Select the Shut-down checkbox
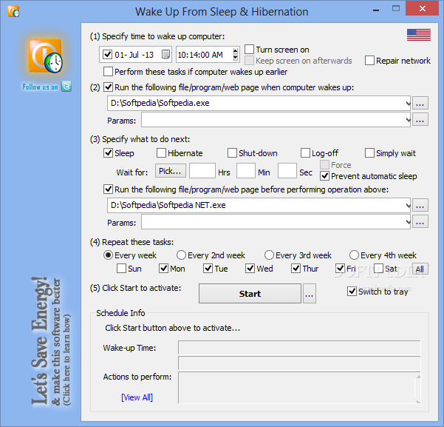 pos(232,153)
